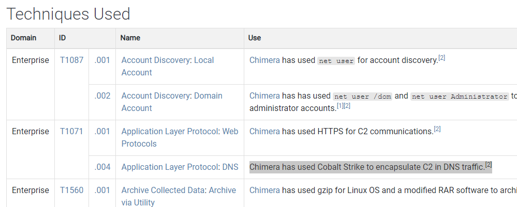517x207 pixels.
Task: Open sub-technique .001 under T1087
Action: click(102, 60)
